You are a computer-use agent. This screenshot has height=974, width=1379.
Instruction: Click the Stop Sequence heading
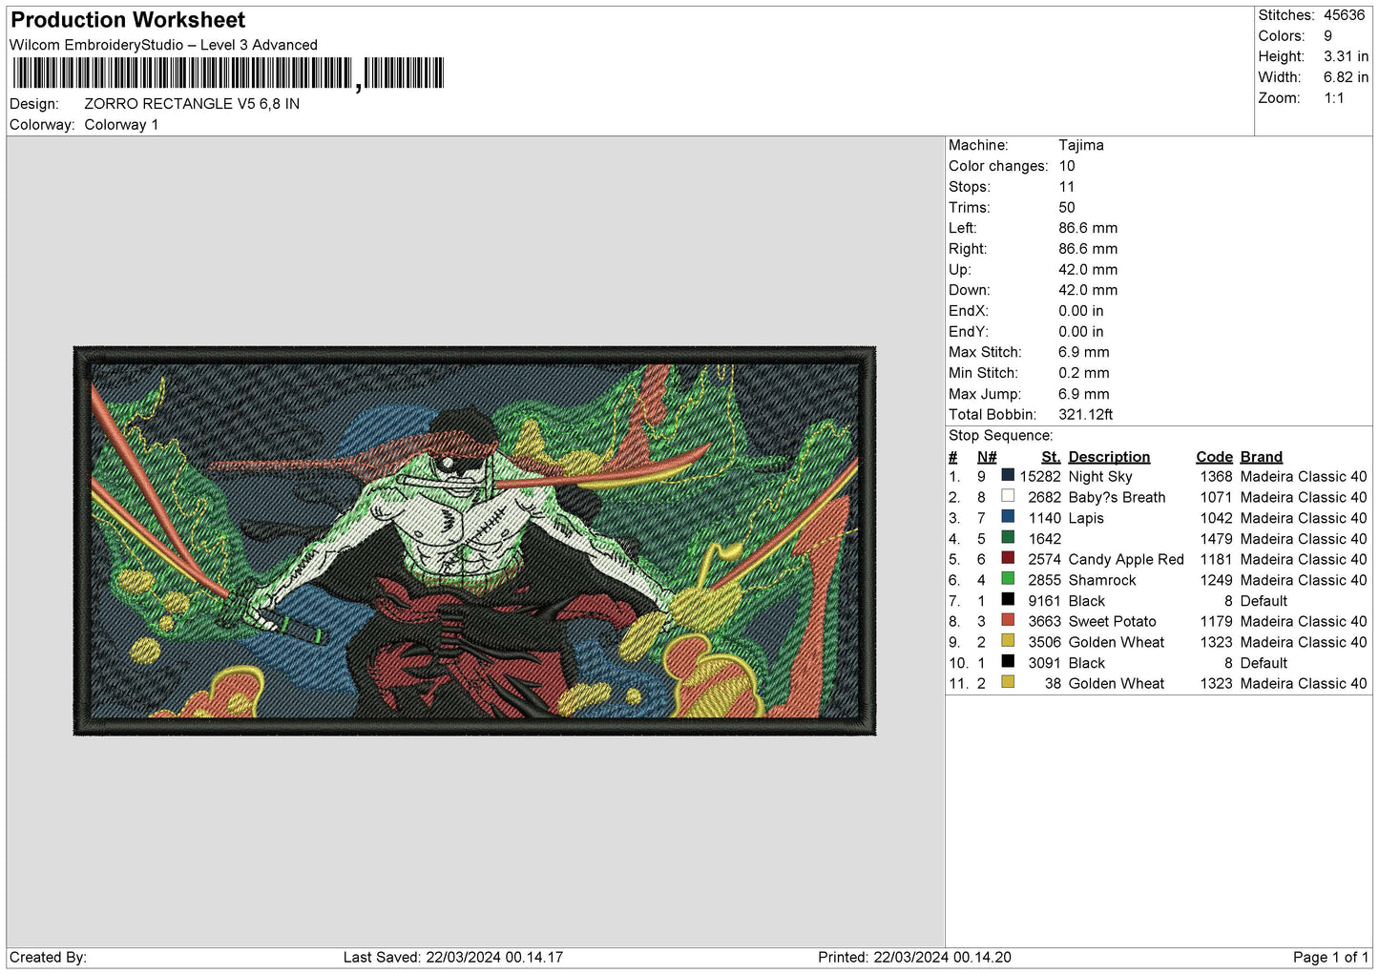[1001, 436]
